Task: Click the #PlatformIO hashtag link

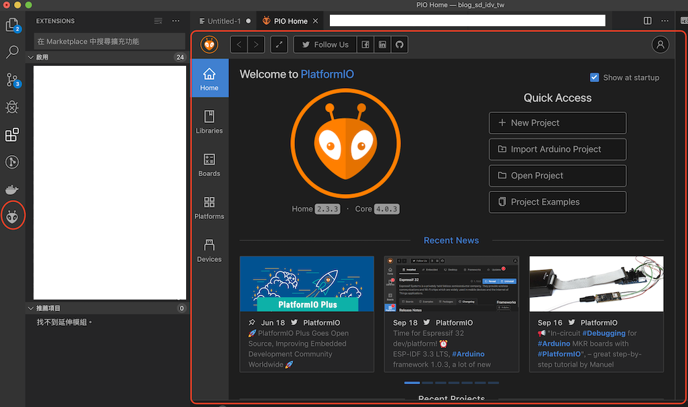Action: tap(559, 354)
